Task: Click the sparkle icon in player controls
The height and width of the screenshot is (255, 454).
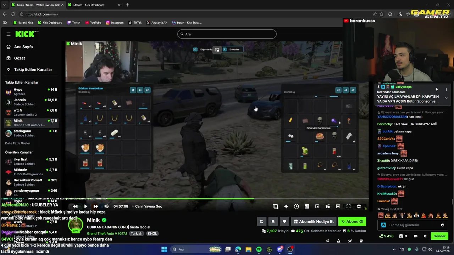Action: pos(286,206)
